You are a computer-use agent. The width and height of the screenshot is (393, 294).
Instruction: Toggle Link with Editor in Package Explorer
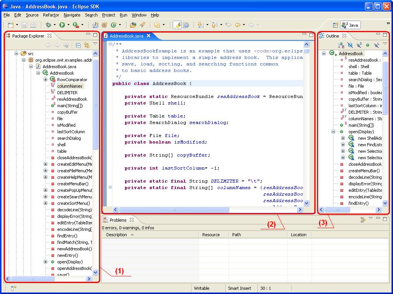[x=87, y=45]
